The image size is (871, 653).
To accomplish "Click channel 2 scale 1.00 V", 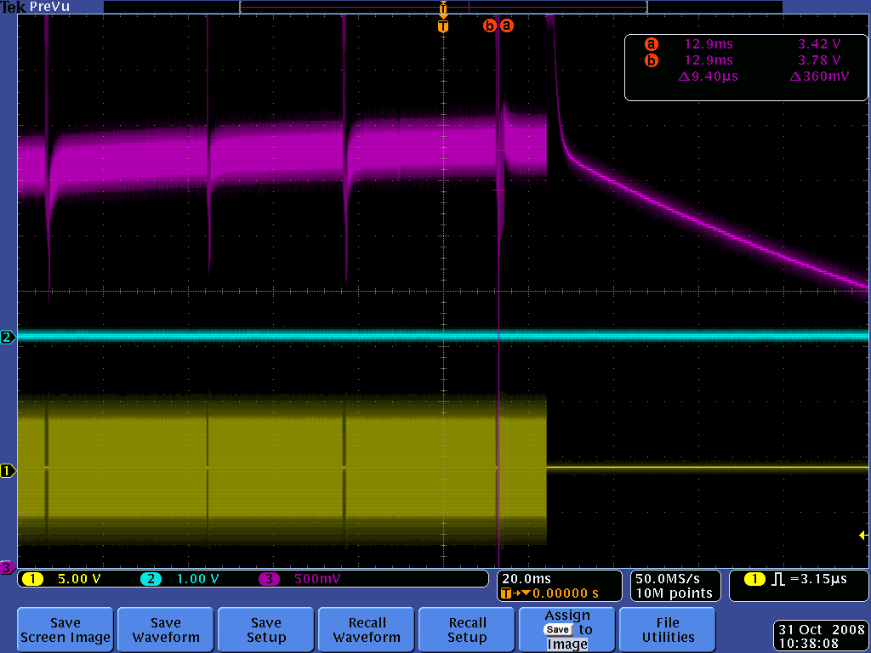I will [197, 579].
